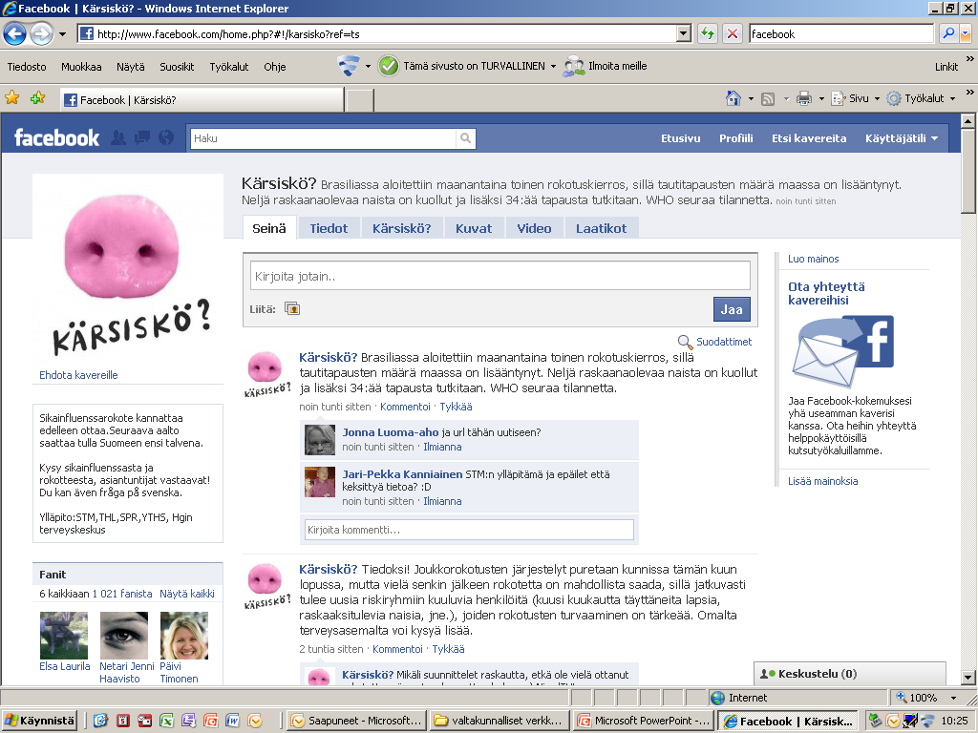Click Elsa Laurila's fan thumbnail

(64, 635)
